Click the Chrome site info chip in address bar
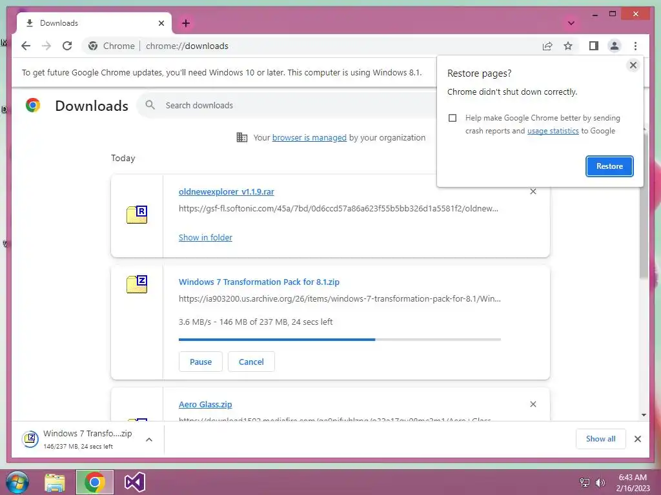 click(112, 46)
